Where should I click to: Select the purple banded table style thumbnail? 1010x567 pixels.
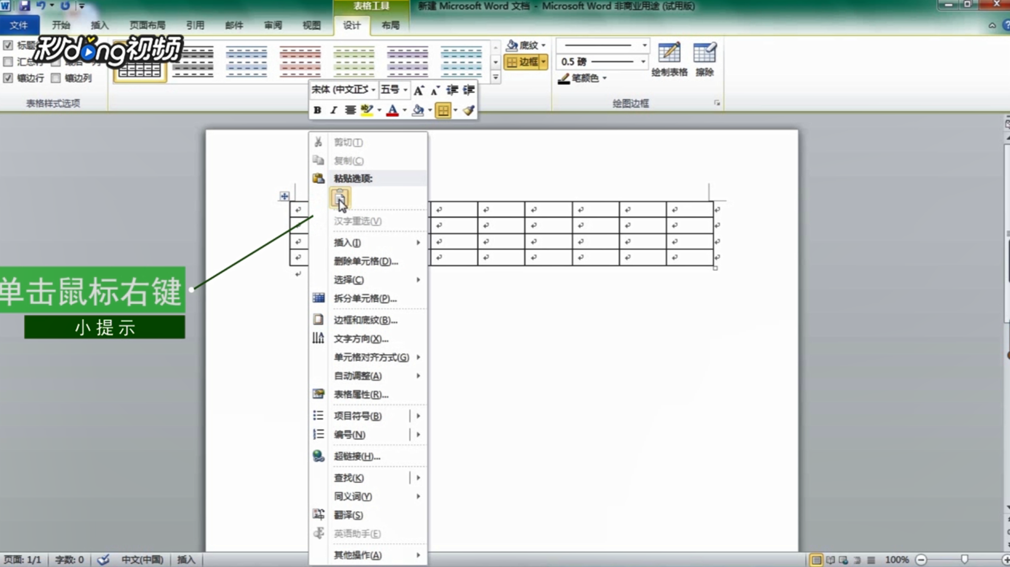[x=407, y=62]
